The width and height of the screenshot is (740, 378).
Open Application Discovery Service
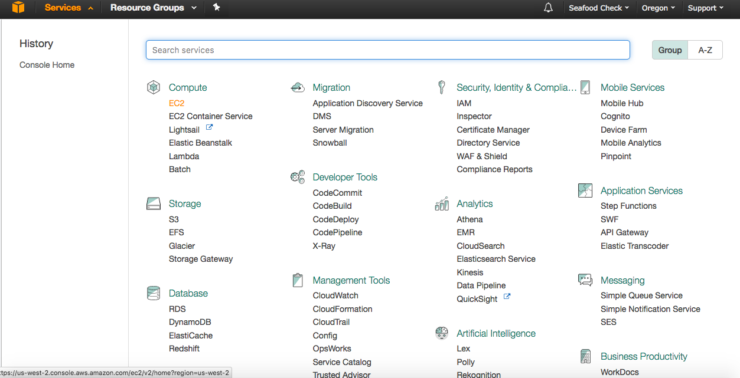(x=368, y=103)
